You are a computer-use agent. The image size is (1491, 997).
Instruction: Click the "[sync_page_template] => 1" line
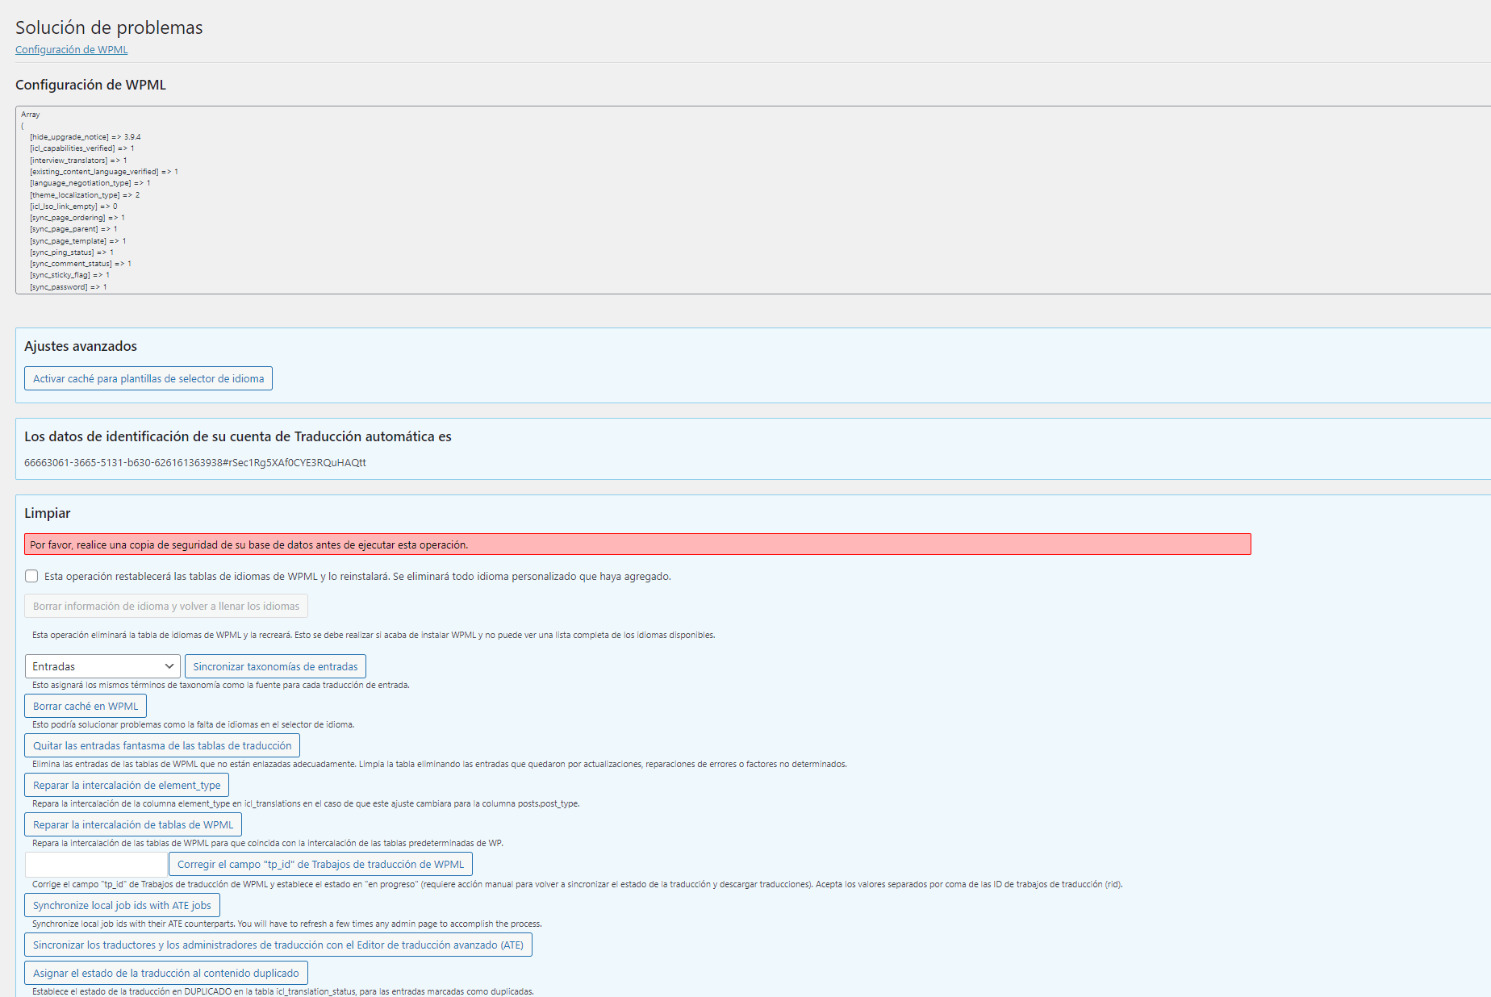(x=78, y=241)
